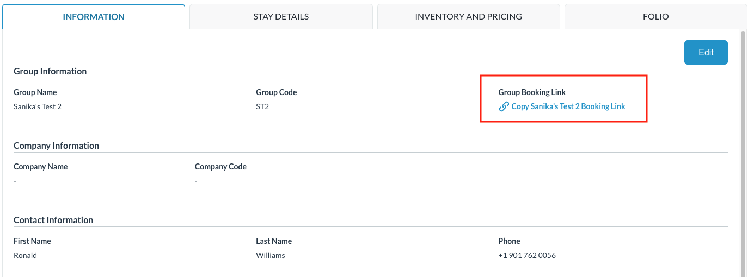Click the Phone field label
The width and height of the screenshot is (754, 277).
(509, 241)
